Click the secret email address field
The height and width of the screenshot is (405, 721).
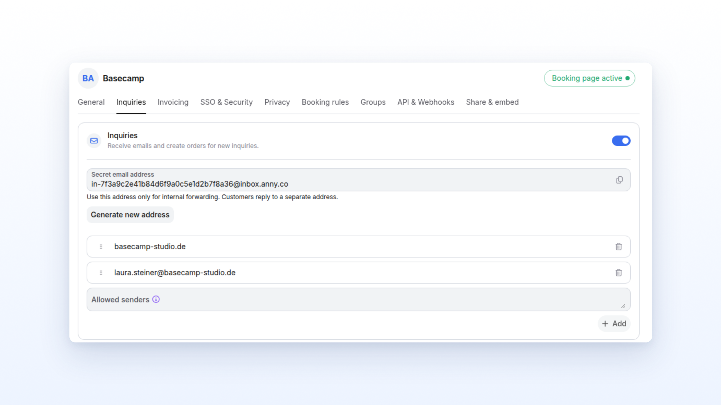pyautogui.click(x=358, y=180)
